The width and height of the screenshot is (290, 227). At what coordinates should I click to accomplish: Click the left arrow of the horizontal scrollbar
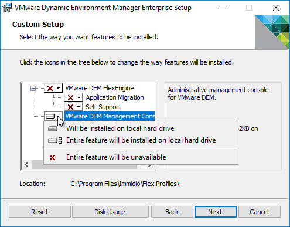pos(27,165)
